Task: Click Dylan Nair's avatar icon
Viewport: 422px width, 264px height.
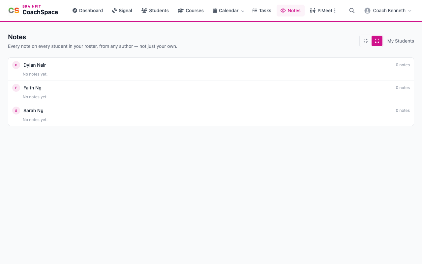Action: coord(16,65)
